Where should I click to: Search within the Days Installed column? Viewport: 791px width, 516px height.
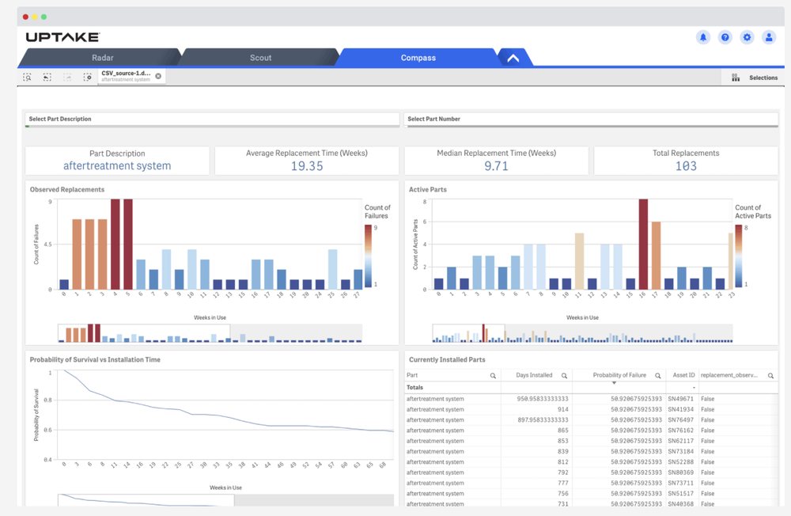pos(562,374)
